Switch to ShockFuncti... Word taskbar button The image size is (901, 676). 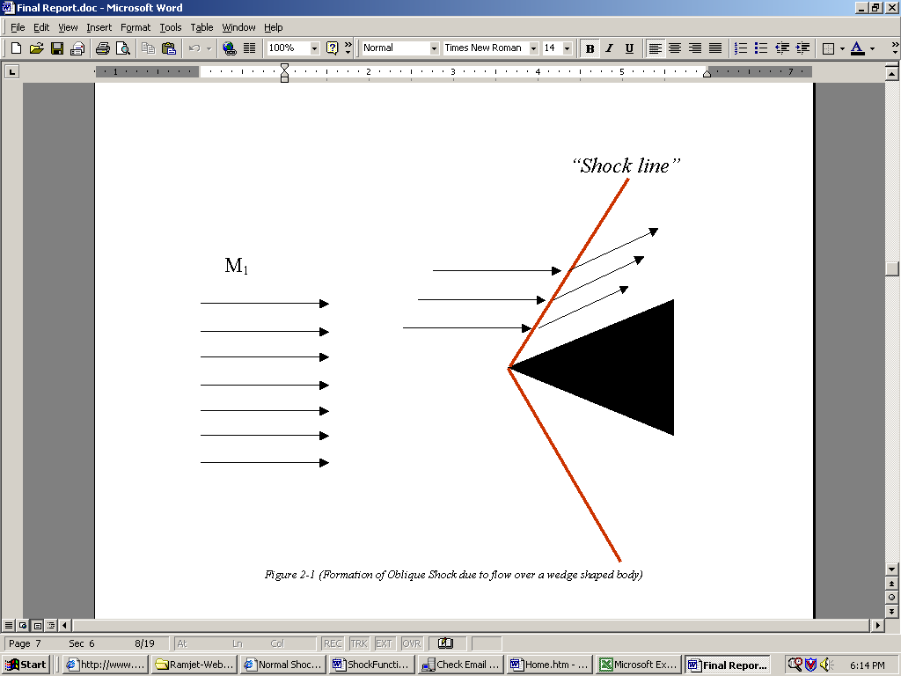[372, 665]
